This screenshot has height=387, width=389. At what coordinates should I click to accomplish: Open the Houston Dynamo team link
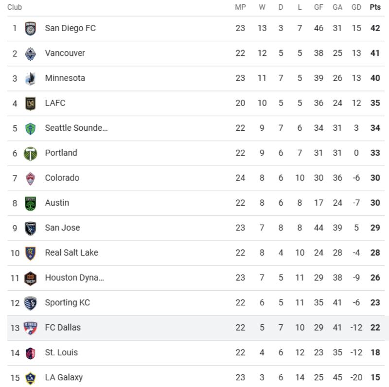74,278
